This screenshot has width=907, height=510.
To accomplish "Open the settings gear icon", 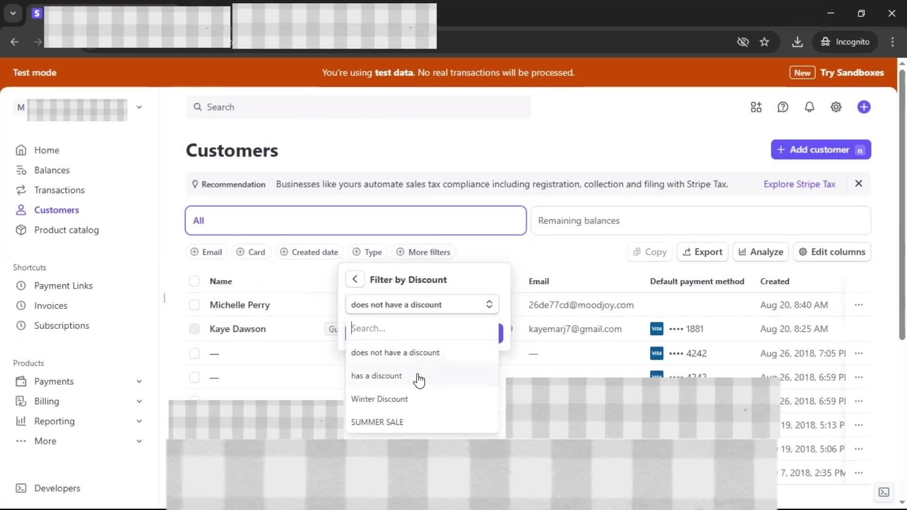I will pos(836,107).
